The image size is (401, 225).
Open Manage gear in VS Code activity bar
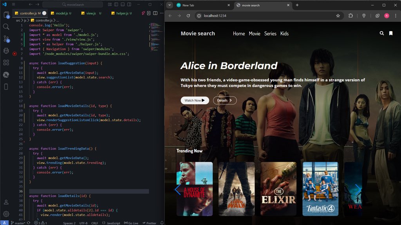(6, 214)
